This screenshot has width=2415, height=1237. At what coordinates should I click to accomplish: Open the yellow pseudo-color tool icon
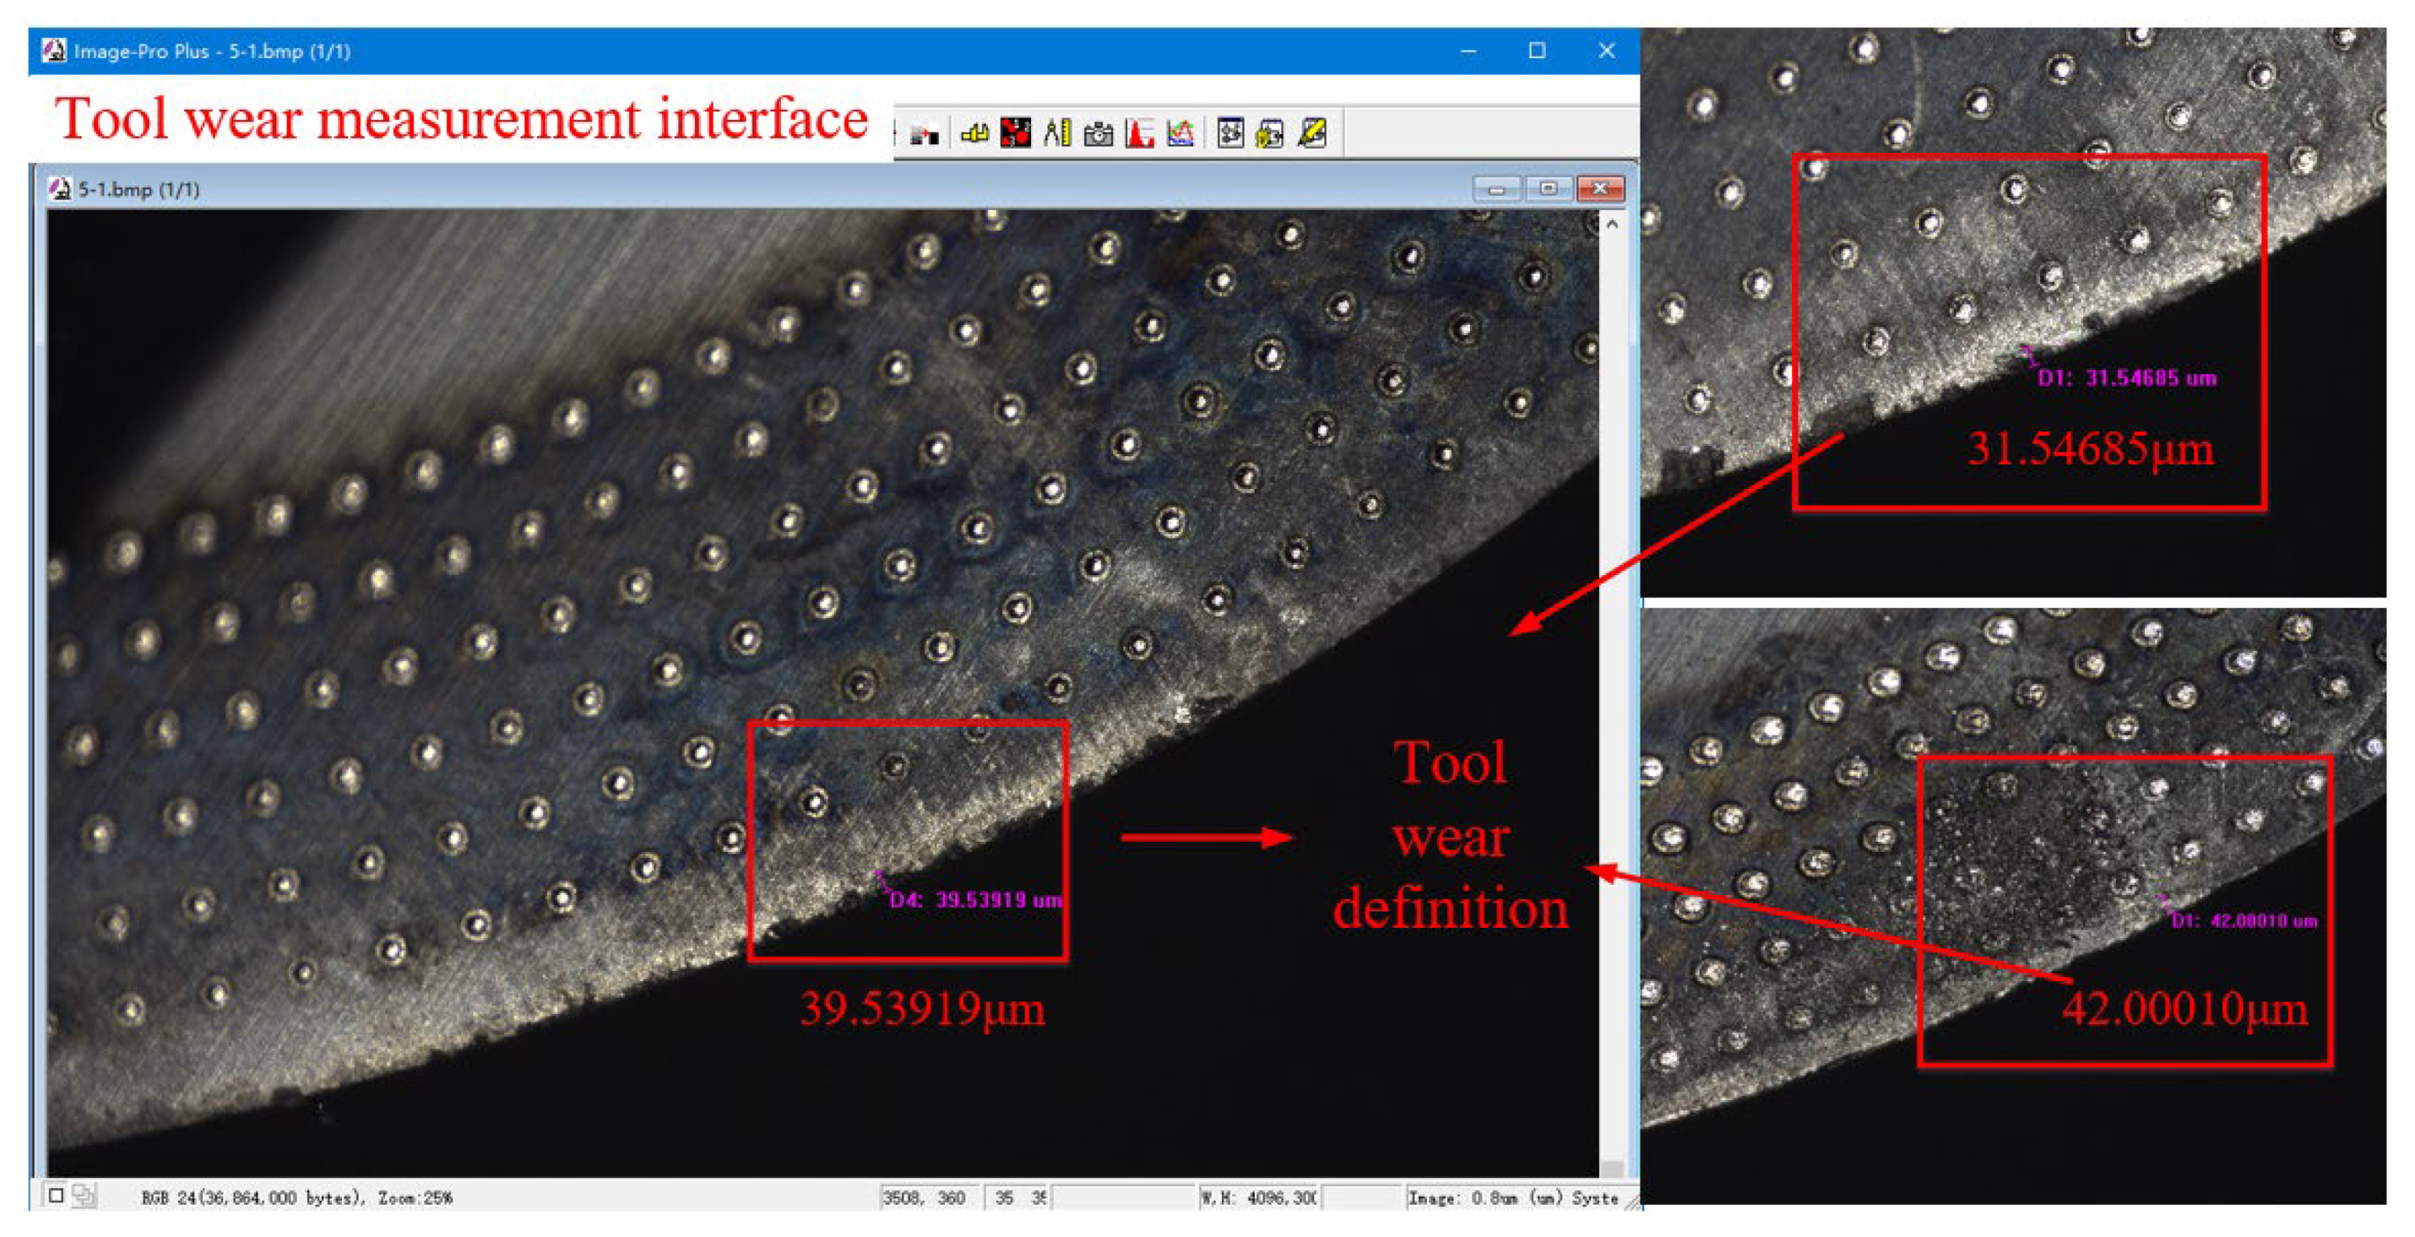point(976,136)
